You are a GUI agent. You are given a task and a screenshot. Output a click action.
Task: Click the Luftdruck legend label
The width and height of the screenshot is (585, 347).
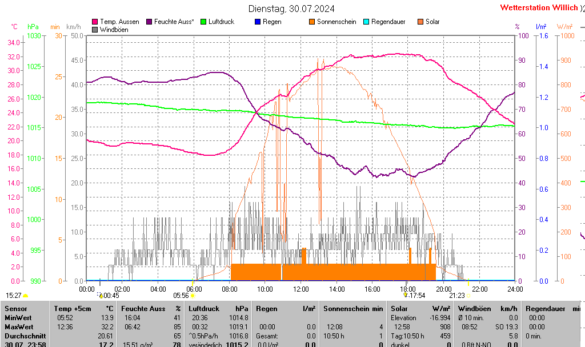coord(221,22)
